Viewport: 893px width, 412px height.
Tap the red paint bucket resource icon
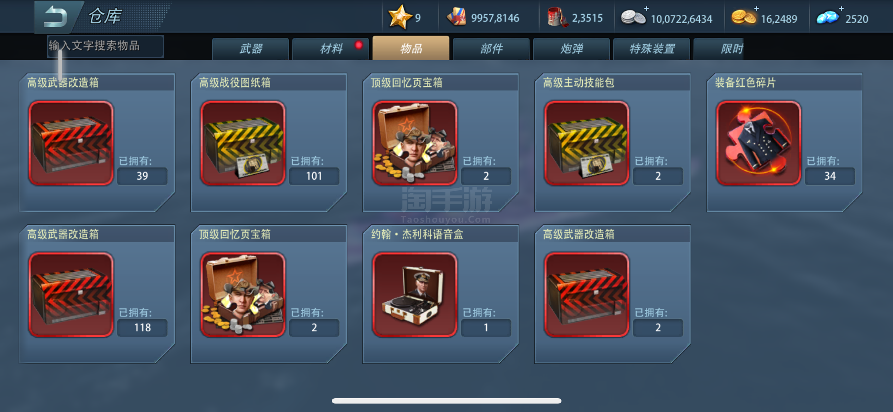(557, 17)
